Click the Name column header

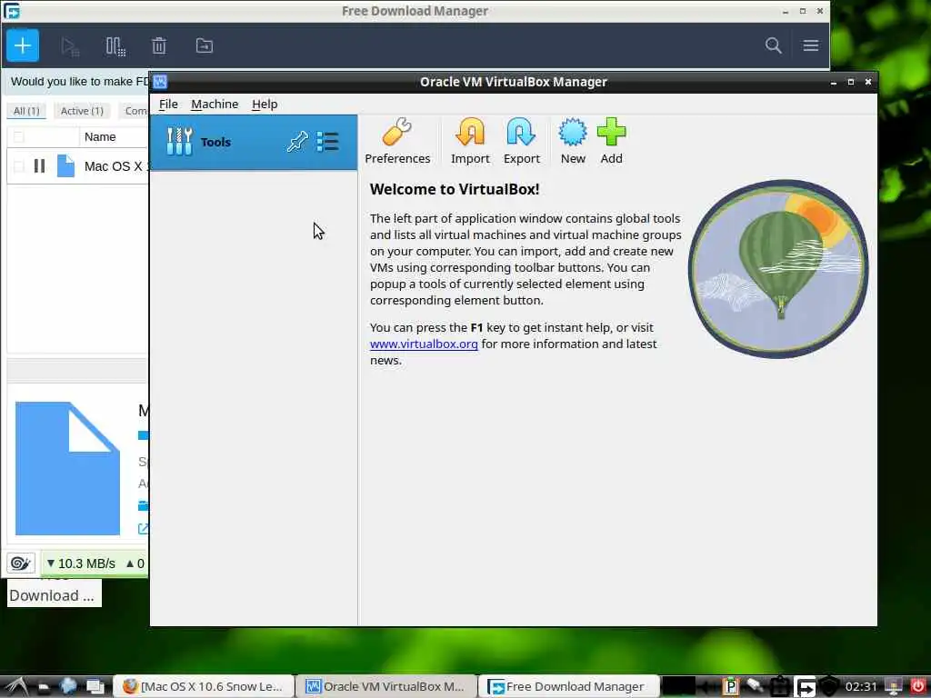click(100, 137)
